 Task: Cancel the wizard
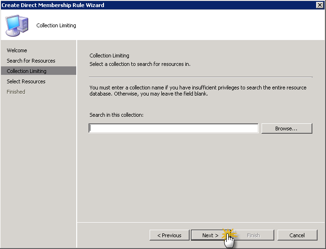[297, 235]
